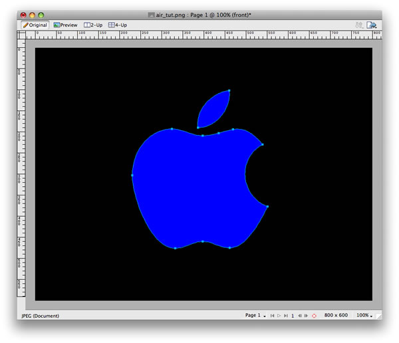
Task: Close the air_tut.png document window
Action: click(23, 15)
